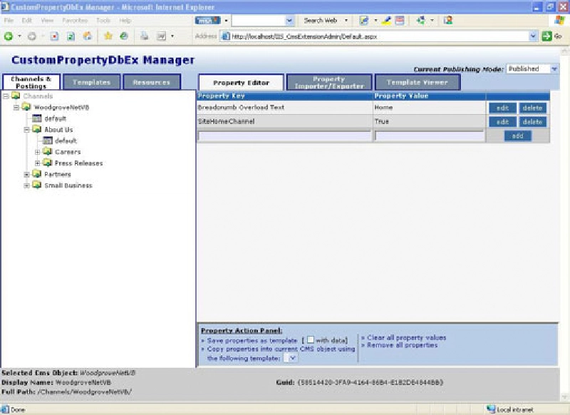Collapse the About Us tree node

26,130
